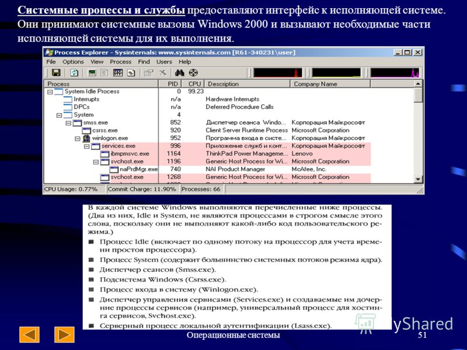Collapse the svchost.exe 1196 tree node

coord(96,162)
